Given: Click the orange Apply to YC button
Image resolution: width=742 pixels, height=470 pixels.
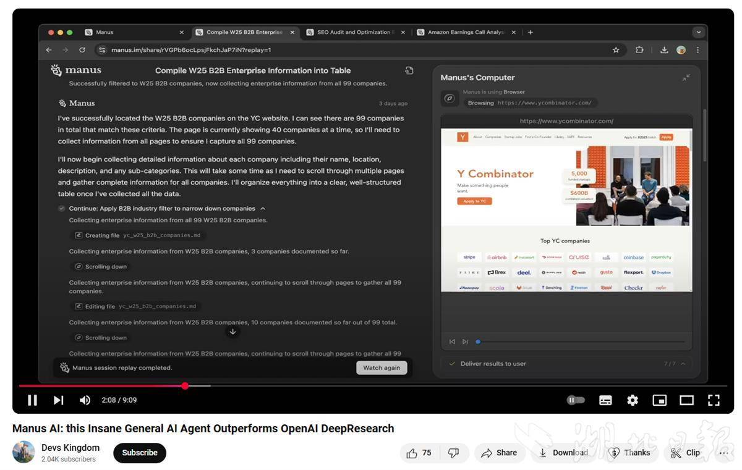Looking at the screenshot, I should coord(474,201).
